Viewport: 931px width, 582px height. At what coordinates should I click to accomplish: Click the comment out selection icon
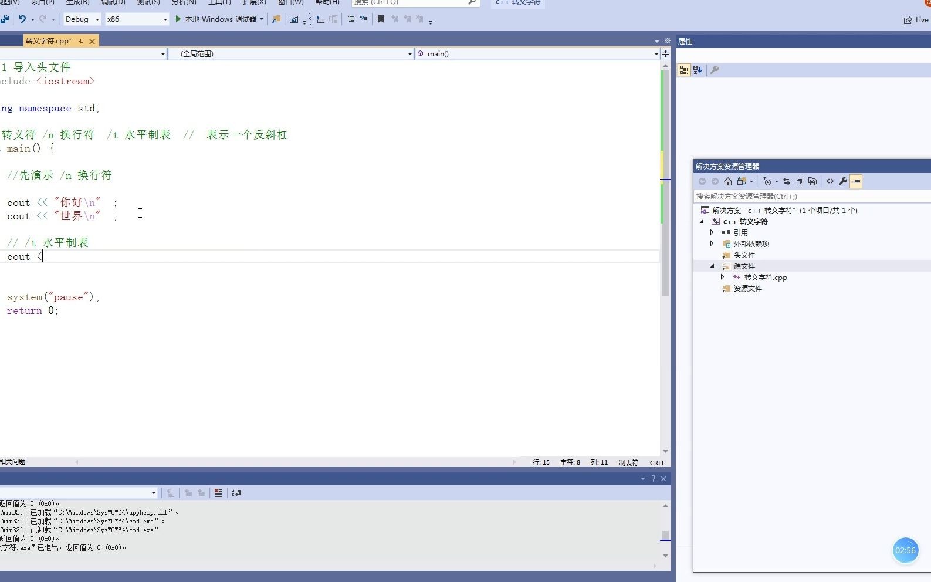click(x=351, y=19)
